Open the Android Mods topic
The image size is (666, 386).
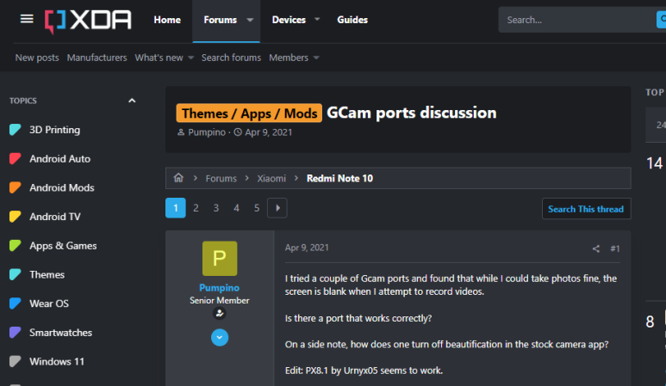[62, 187]
